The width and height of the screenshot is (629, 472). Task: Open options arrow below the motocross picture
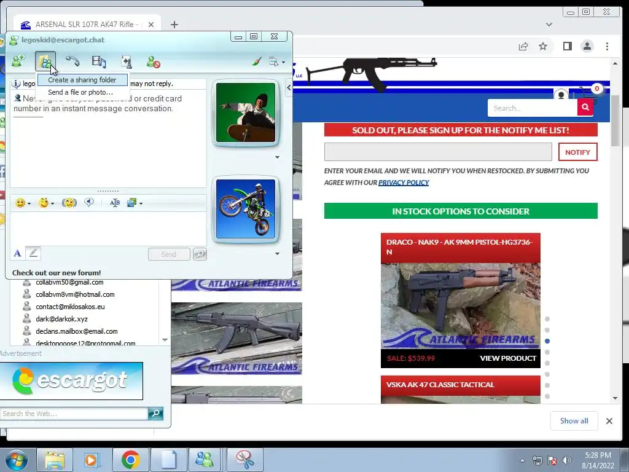[x=277, y=254]
